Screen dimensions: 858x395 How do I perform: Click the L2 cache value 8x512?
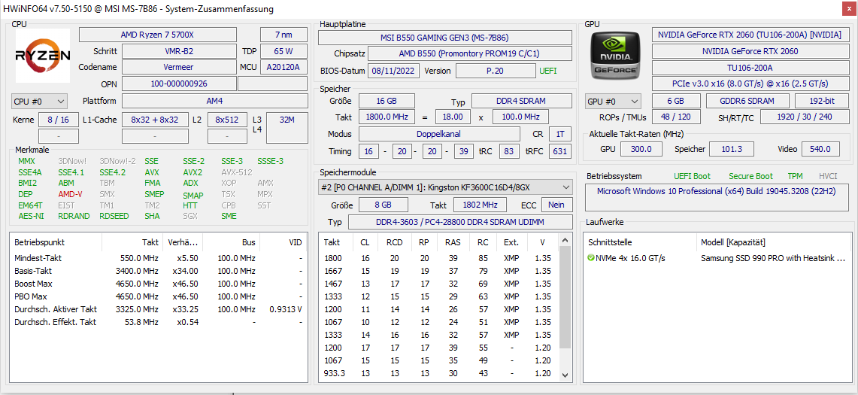(227, 120)
